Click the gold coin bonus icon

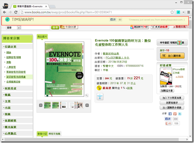99,88
